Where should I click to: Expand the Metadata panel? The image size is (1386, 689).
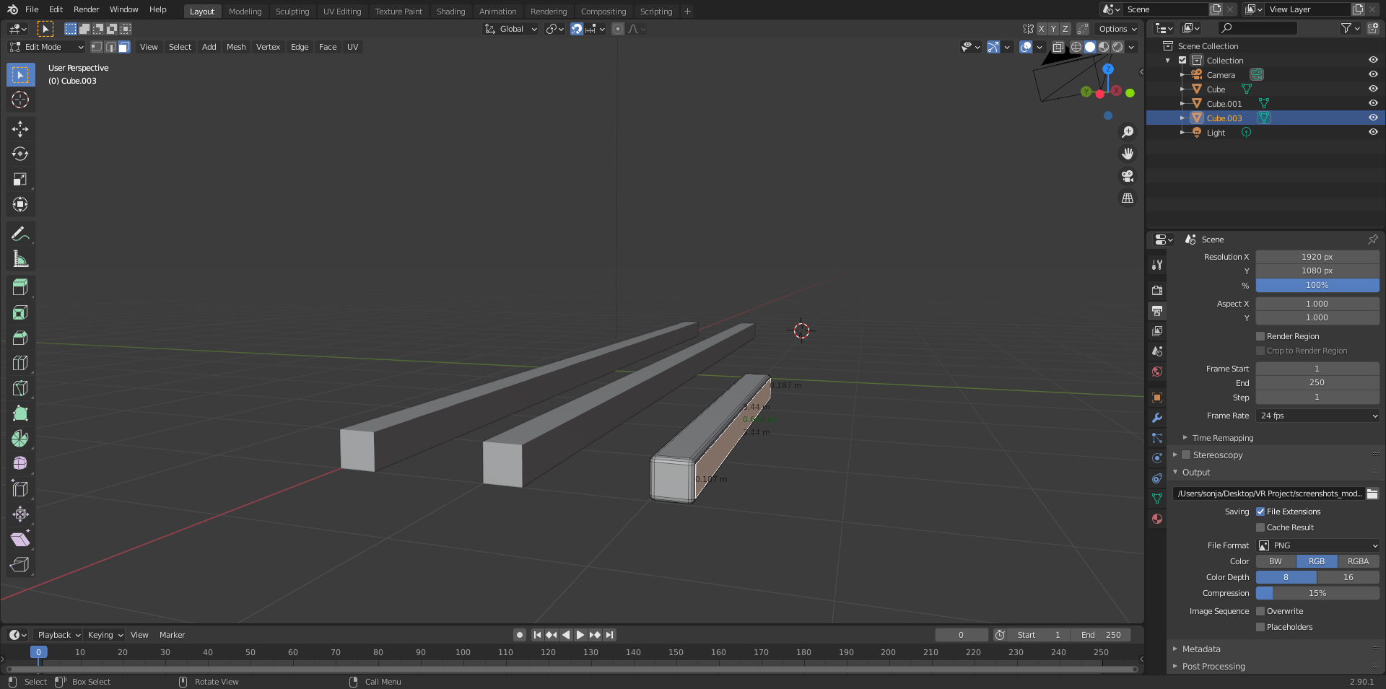point(1201,649)
